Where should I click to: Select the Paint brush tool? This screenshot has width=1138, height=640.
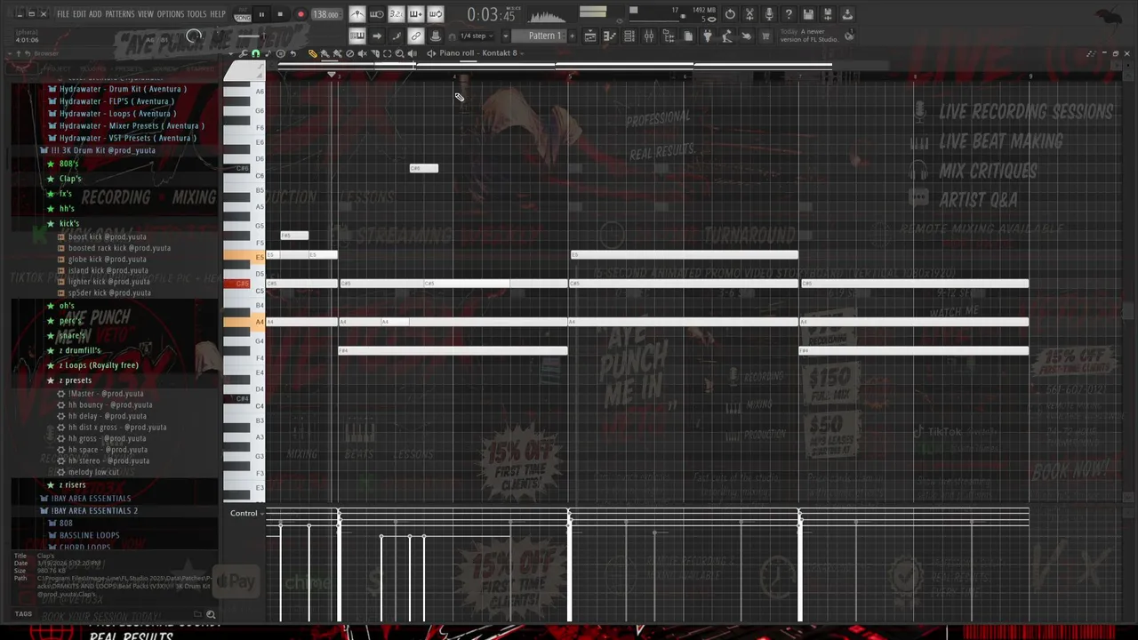pyautogui.click(x=325, y=53)
